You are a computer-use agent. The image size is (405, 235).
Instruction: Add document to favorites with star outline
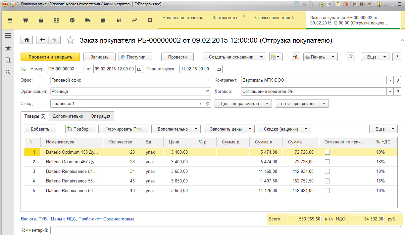pyautogui.click(x=70, y=40)
